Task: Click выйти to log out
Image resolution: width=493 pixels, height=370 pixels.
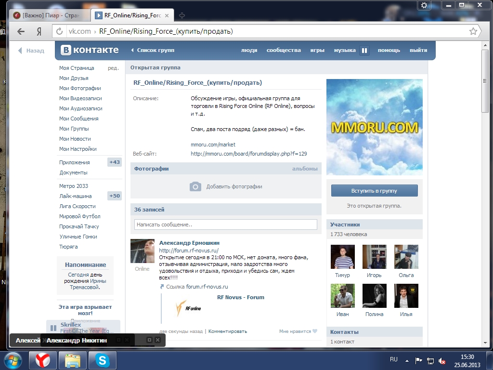Action: (x=418, y=50)
